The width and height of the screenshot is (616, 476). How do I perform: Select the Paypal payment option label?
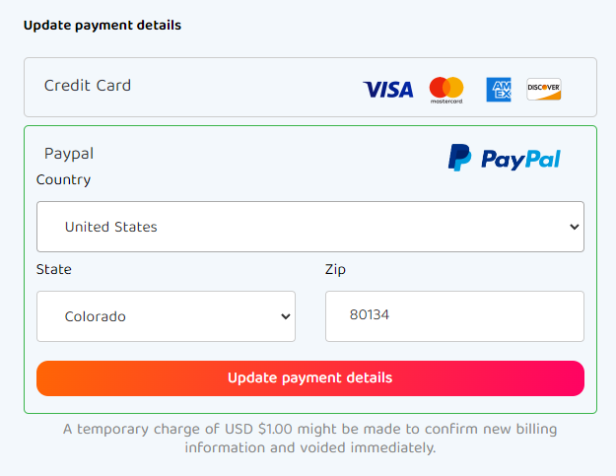point(69,154)
